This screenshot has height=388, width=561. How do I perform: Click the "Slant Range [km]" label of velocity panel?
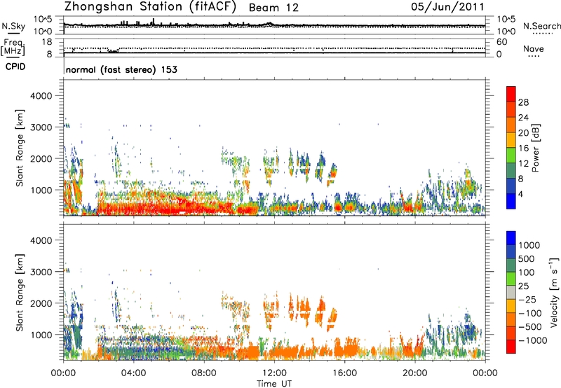coord(20,293)
